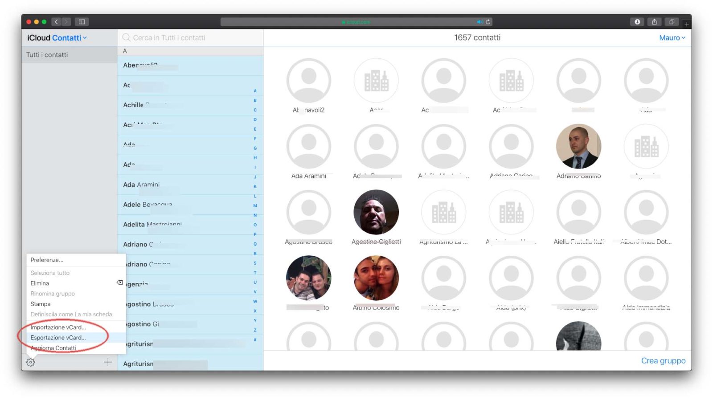The width and height of the screenshot is (713, 399).
Task: Open Aiello Fratello Itali avatar thumbnail
Action: pos(578,212)
